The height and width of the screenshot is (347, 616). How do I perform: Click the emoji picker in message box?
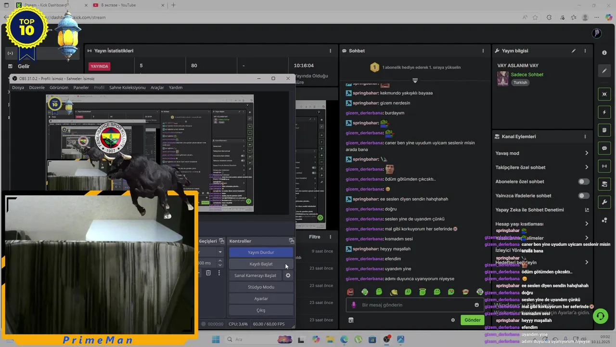(477, 305)
